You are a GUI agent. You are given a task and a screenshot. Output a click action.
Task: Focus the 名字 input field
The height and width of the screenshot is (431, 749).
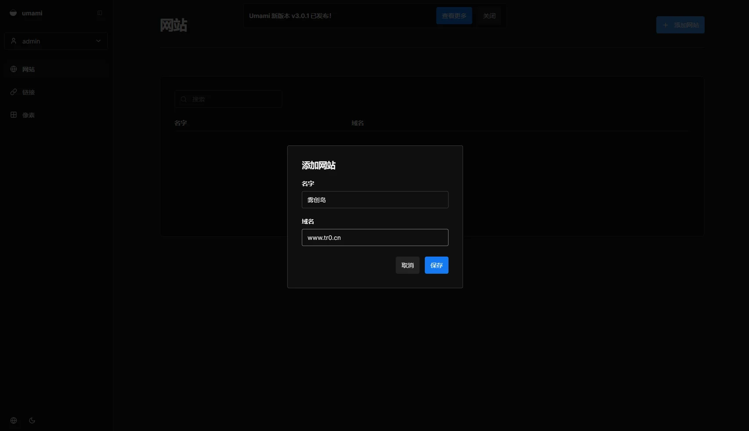tap(375, 200)
